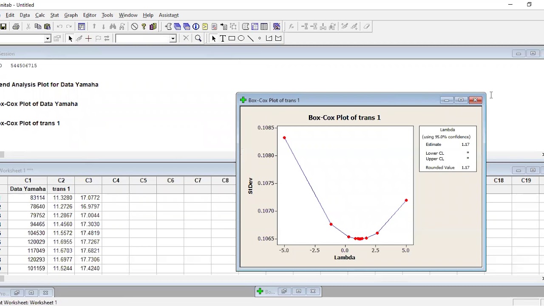544x306 pixels.
Task: Click the trans 1 column name cell
Action: [x=61, y=189]
